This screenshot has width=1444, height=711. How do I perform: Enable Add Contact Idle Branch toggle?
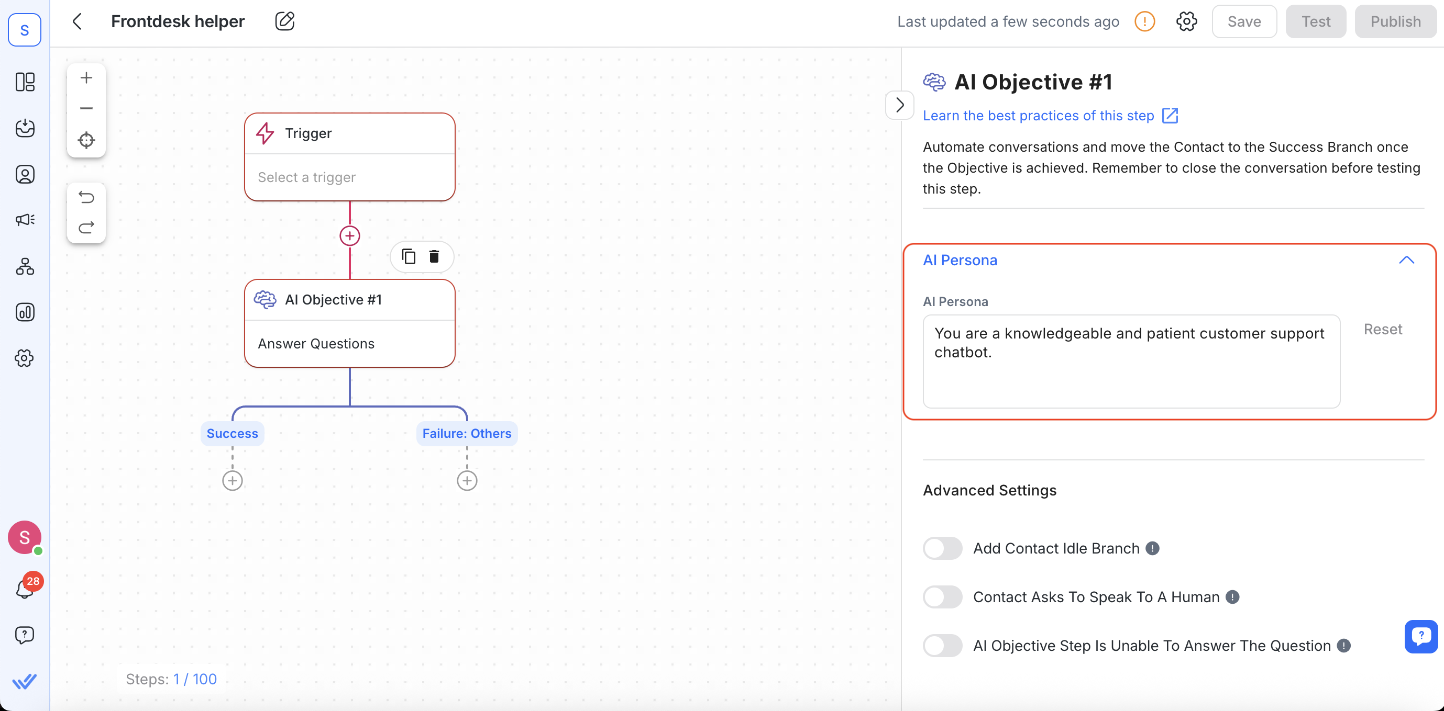coord(942,548)
